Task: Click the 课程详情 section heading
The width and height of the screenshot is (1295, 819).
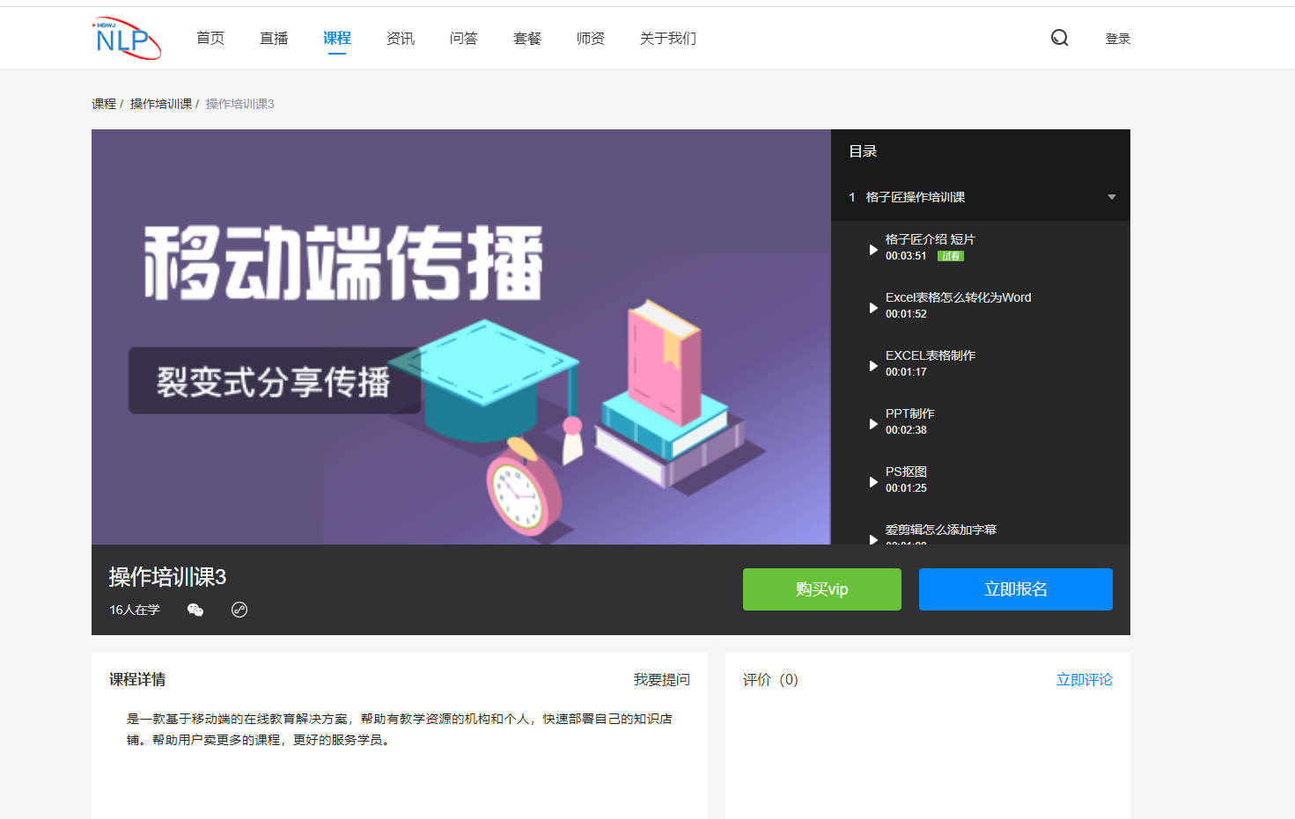Action: click(137, 679)
